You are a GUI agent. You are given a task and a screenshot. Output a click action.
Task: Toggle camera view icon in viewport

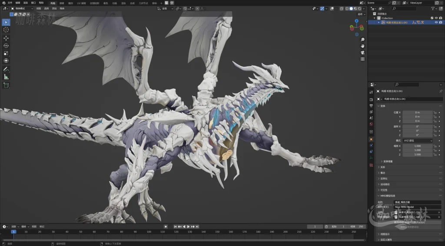(362, 52)
